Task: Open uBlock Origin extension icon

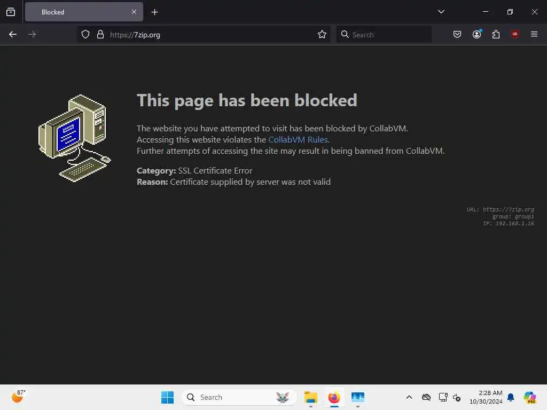Action: pos(514,34)
